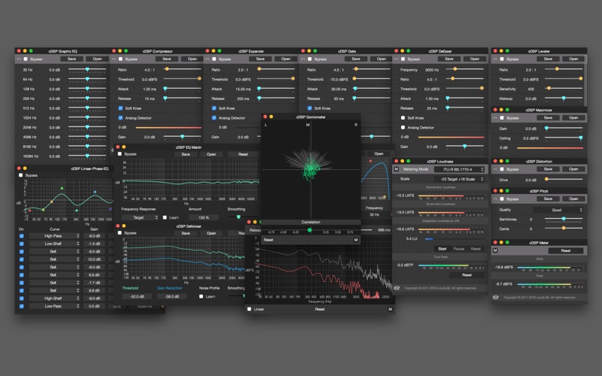
Task: Collapse the Gate panel with its header arrow
Action: [x=303, y=59]
